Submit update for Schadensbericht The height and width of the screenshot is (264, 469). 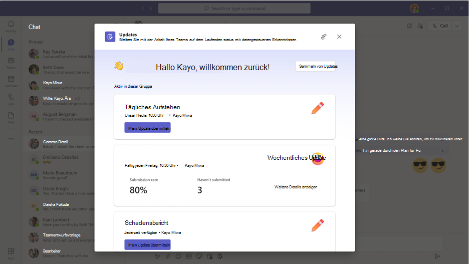click(147, 244)
